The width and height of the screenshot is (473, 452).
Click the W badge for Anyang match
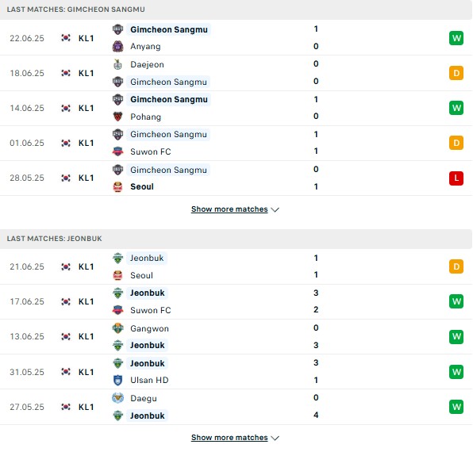pos(456,38)
